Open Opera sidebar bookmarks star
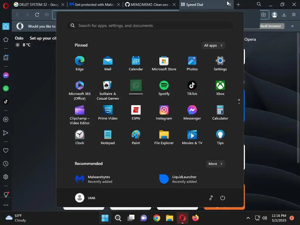Image resolution: width=300 pixels, height=225 pixels. [x=6, y=40]
